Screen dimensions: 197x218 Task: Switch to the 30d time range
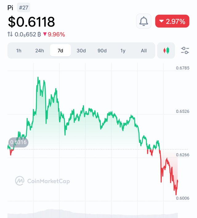tap(81, 50)
